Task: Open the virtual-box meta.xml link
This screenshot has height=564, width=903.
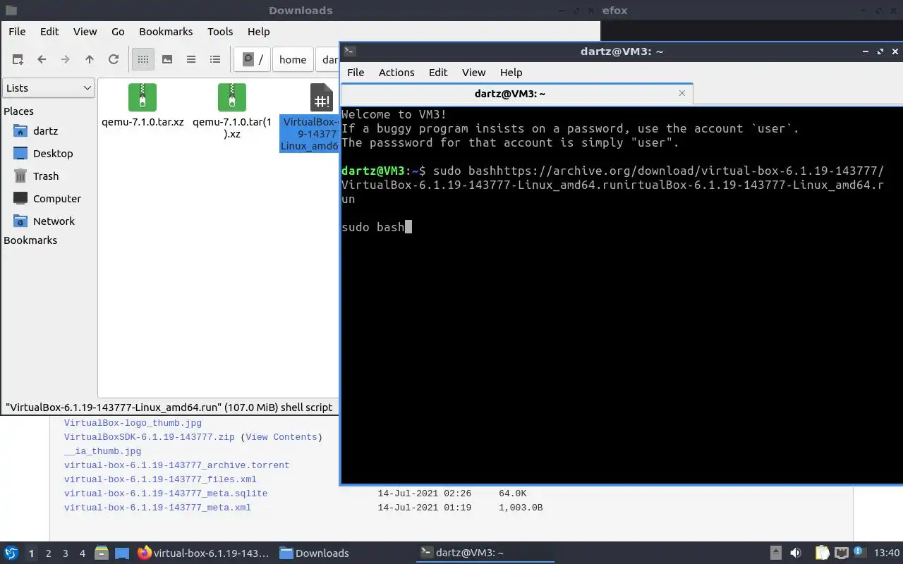Action: coord(157,508)
